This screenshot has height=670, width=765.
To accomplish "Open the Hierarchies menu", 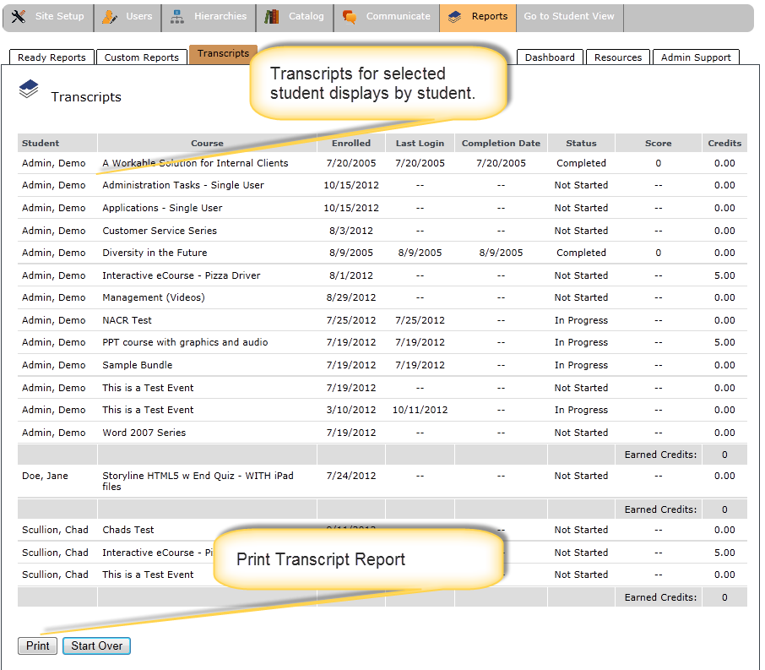I will pyautogui.click(x=209, y=18).
